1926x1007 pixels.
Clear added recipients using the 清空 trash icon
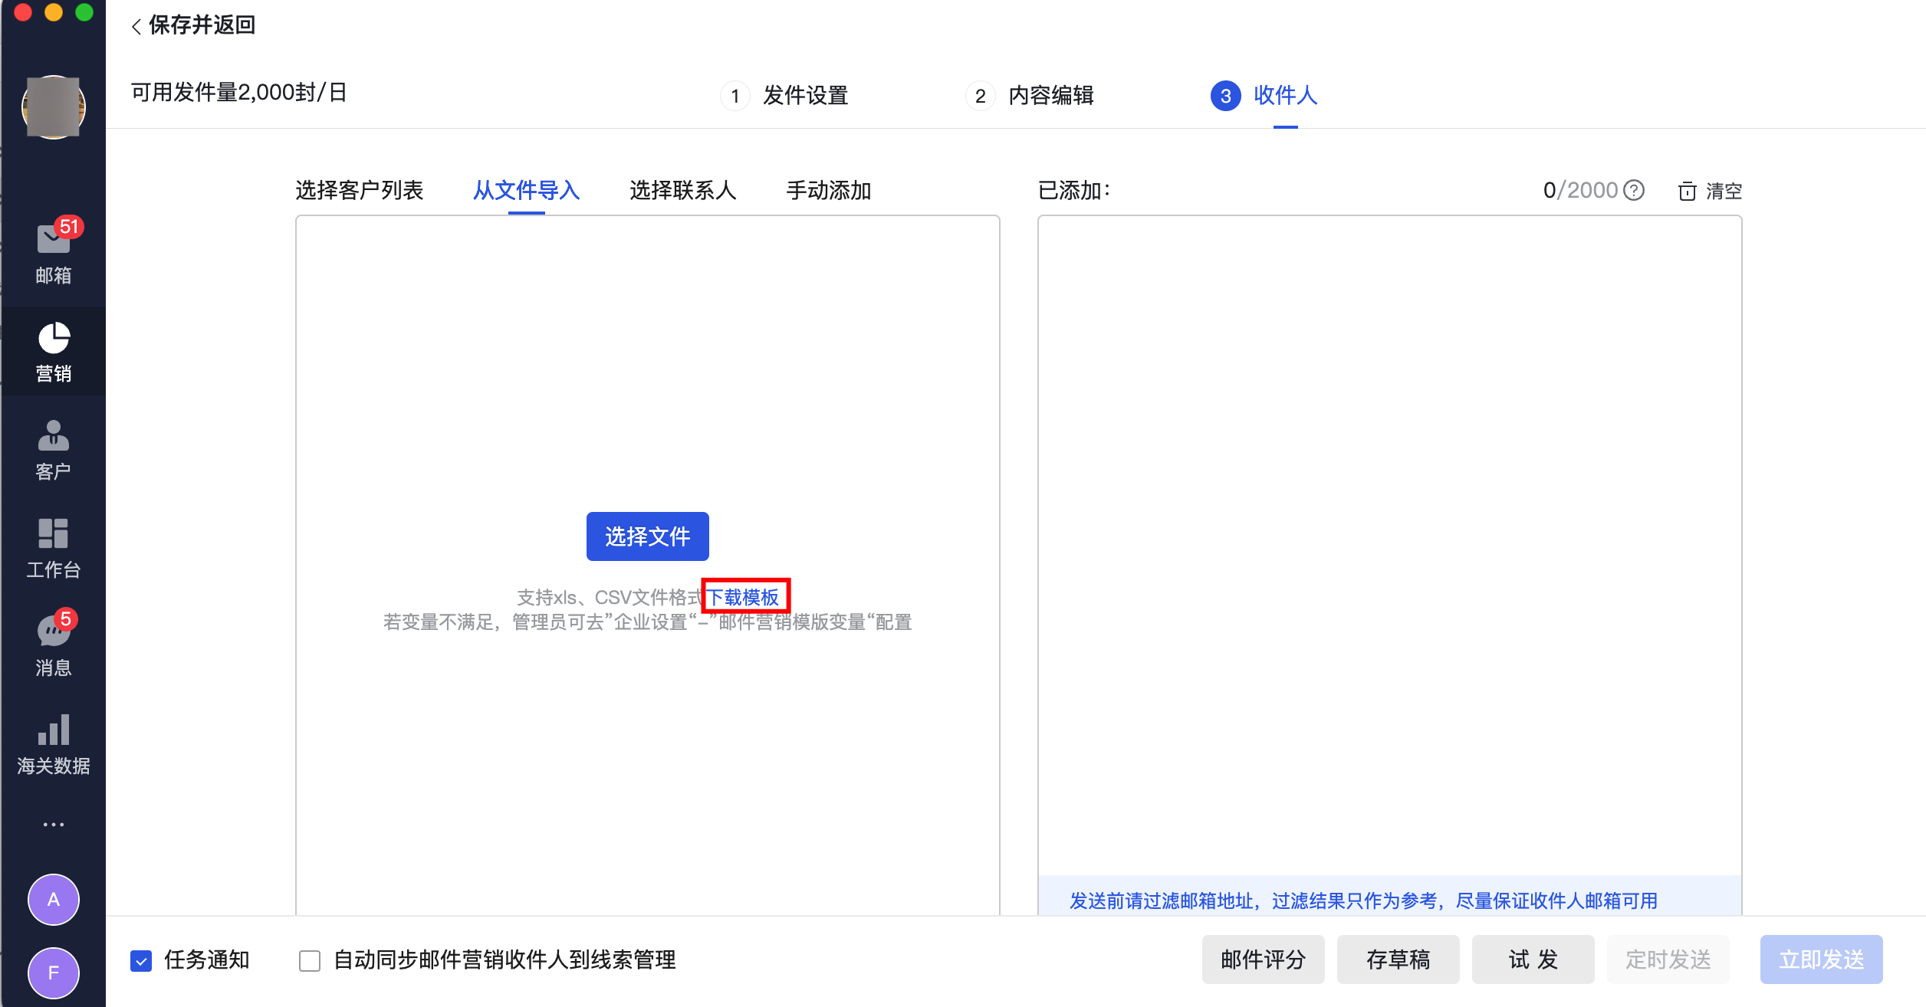[x=1688, y=191]
